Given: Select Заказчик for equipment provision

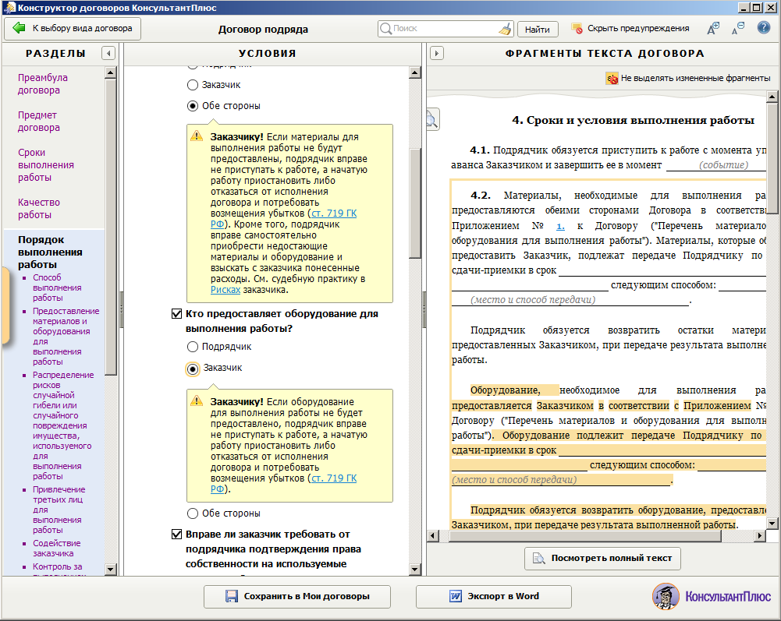Looking at the screenshot, I should [193, 369].
